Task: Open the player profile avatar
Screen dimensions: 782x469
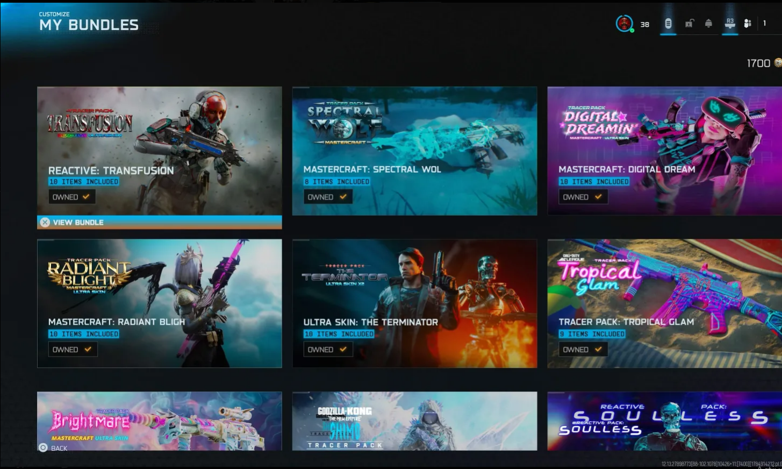Action: click(x=624, y=24)
